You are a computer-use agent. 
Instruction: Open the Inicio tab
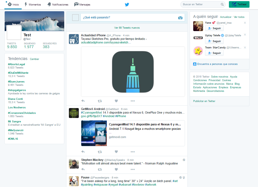[13, 4]
